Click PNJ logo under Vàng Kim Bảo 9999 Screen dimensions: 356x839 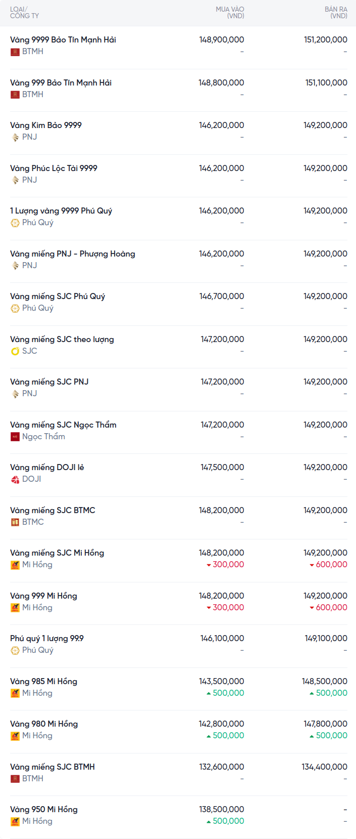[x=15, y=137]
